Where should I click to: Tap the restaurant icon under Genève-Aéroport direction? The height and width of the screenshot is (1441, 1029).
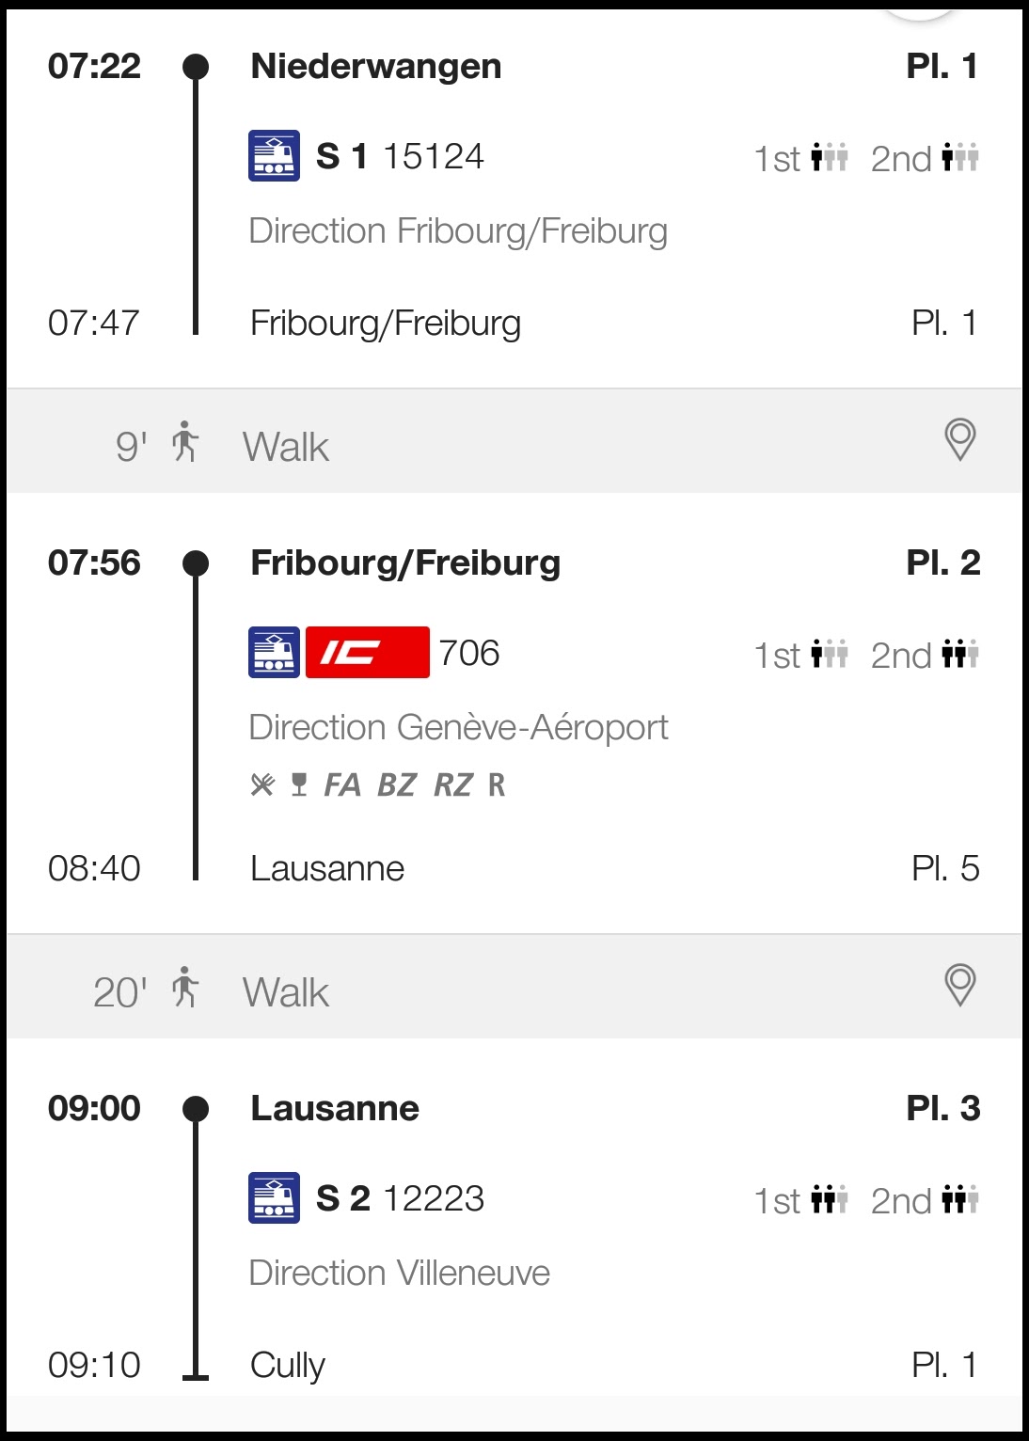click(262, 784)
